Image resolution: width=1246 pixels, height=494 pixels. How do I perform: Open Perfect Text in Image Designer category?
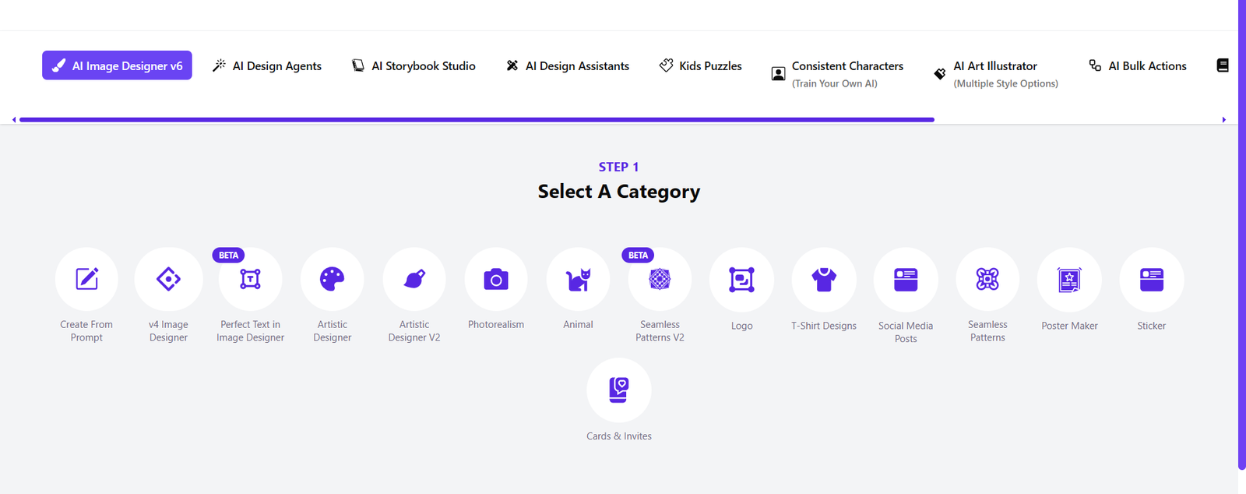[x=250, y=279]
